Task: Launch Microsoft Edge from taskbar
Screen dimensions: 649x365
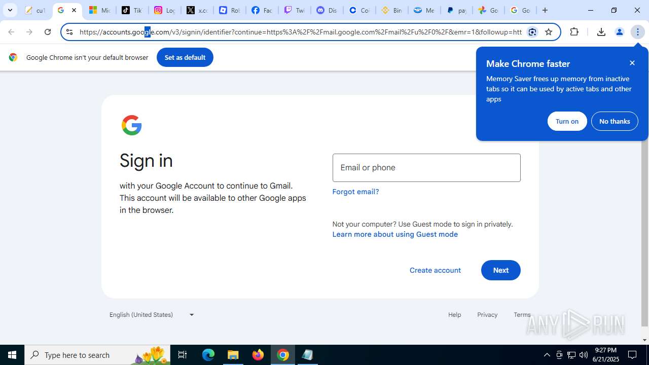Action: click(x=208, y=355)
